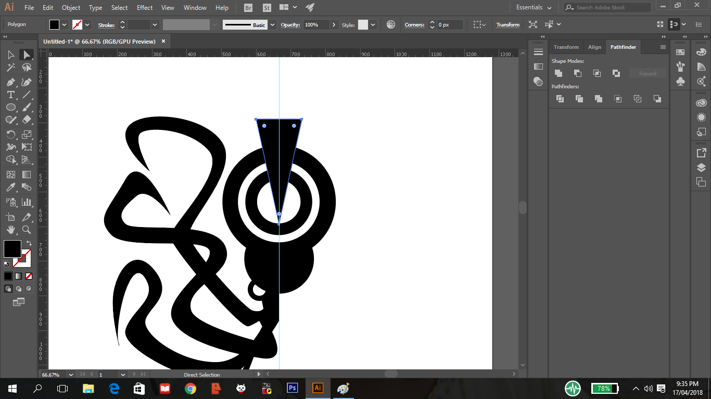This screenshot has width=711, height=399.
Task: Select the Column Graph tool
Action: [x=27, y=202]
